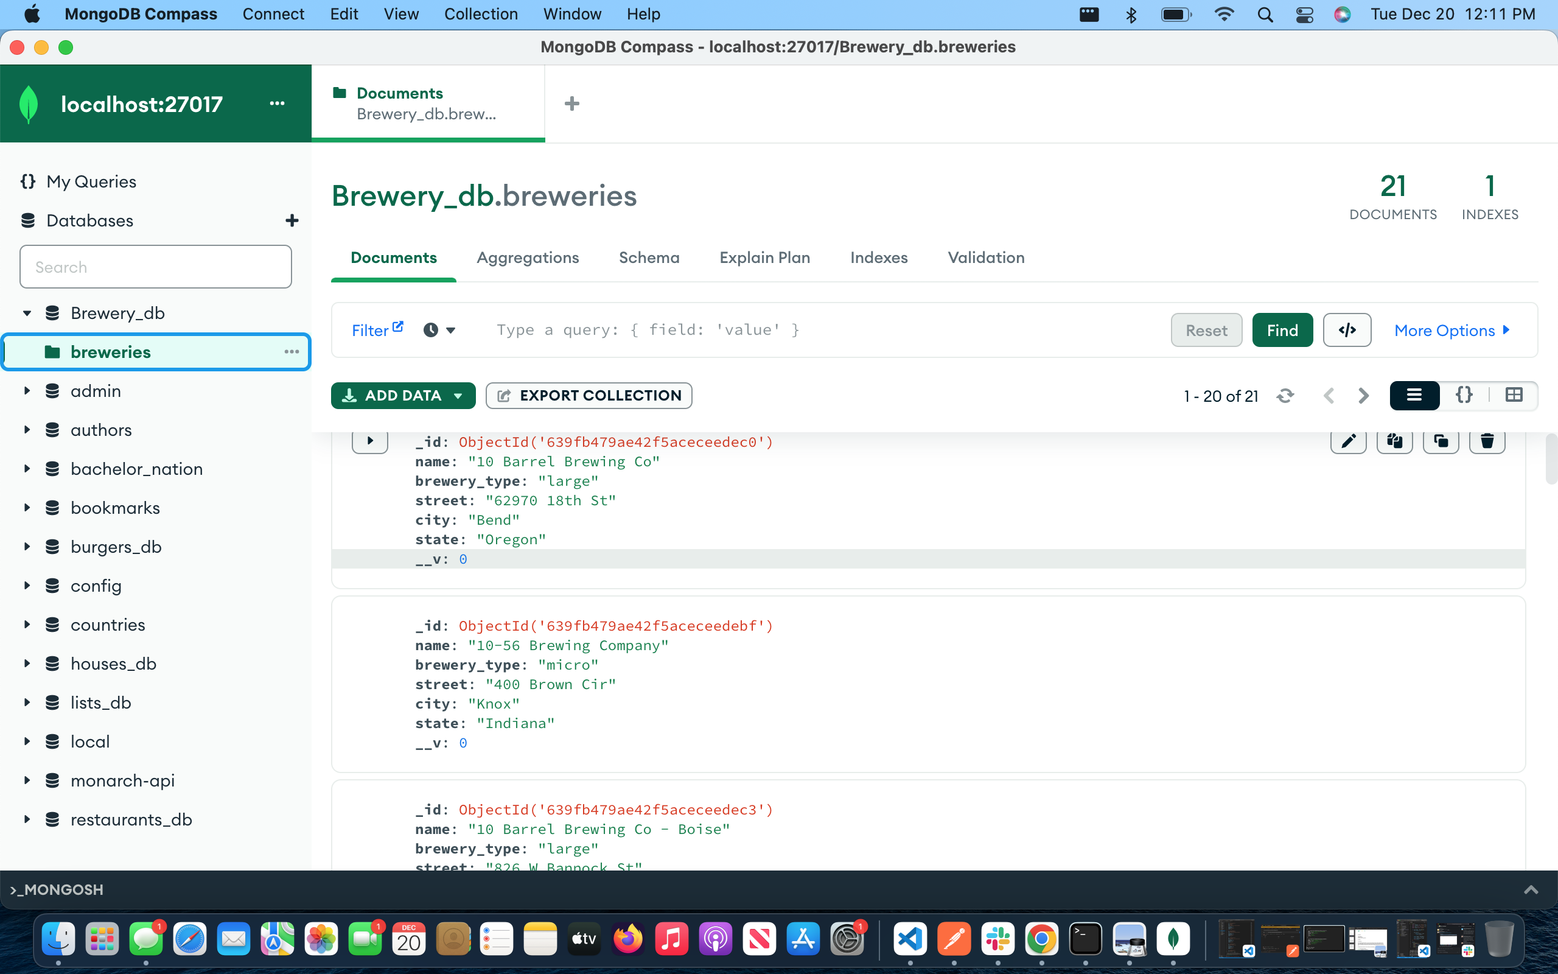Viewport: 1558px width, 974px height.
Task: Add a database with the plus icon
Action: point(292,221)
